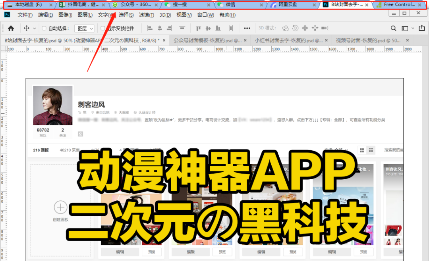The image size is (429, 261).
Task: Switch to 抖音电商 Excel window tab
Action: point(81,5)
